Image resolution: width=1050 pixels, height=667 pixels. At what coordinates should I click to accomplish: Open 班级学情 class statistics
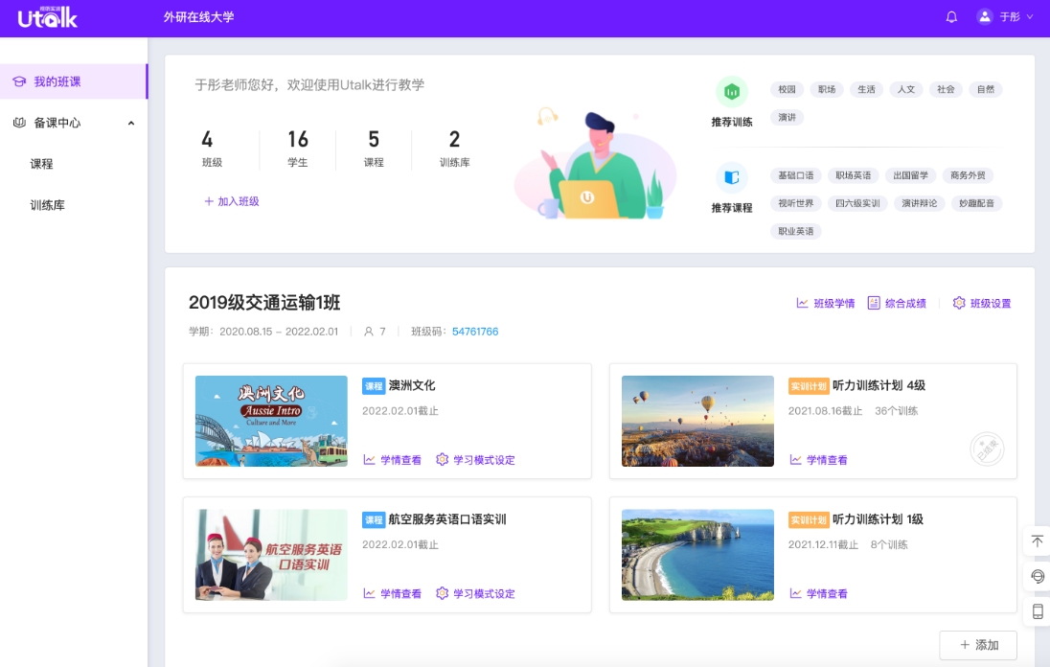(x=825, y=304)
